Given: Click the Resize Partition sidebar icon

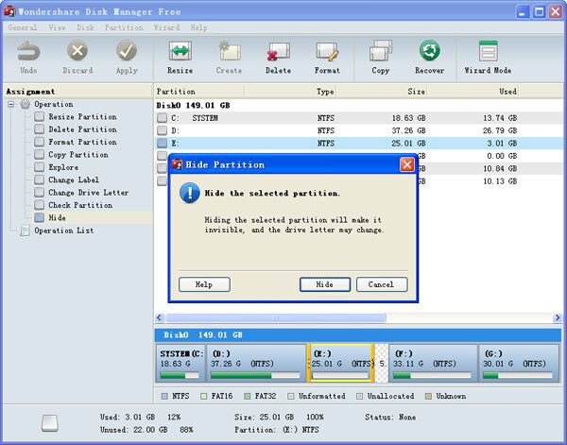Looking at the screenshot, I should pos(39,117).
